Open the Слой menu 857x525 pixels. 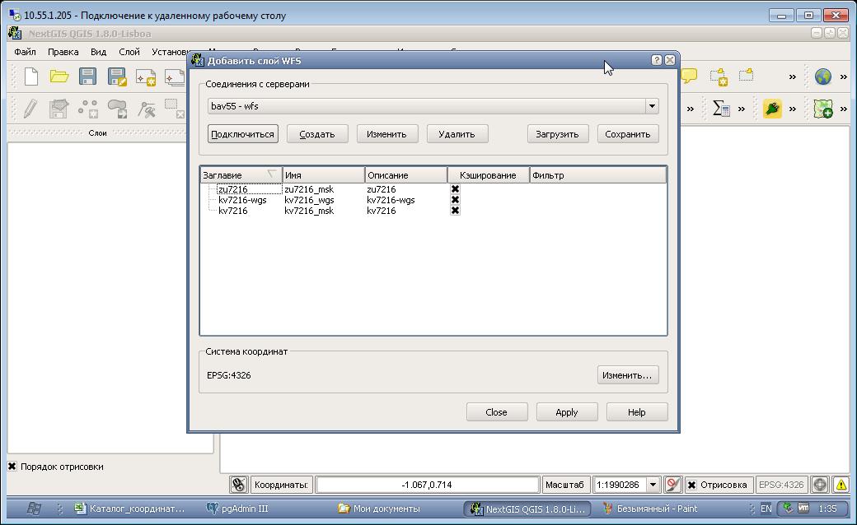pos(129,52)
